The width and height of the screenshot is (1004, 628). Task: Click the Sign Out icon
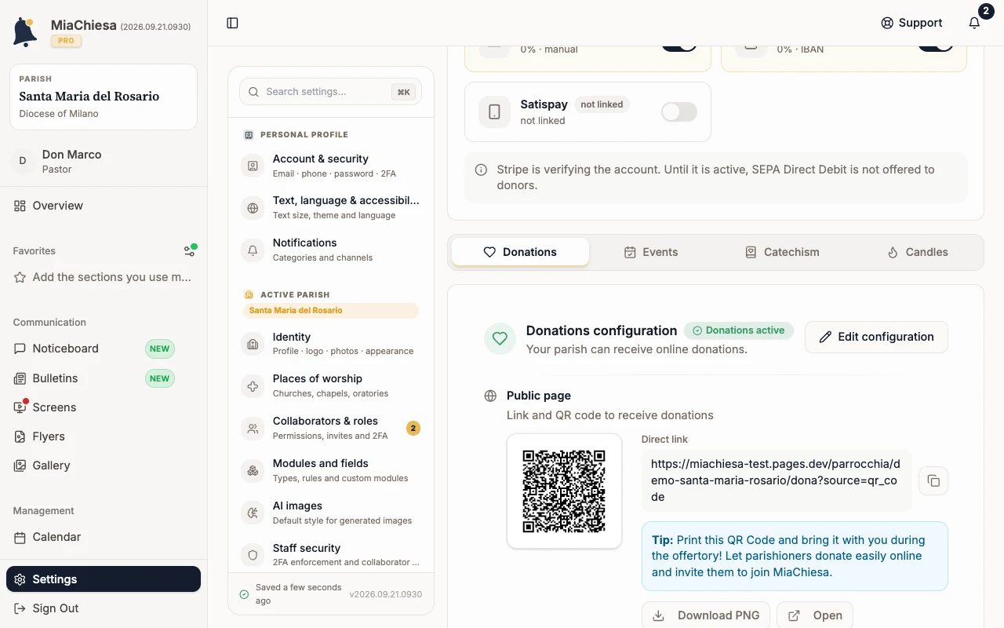(x=20, y=608)
